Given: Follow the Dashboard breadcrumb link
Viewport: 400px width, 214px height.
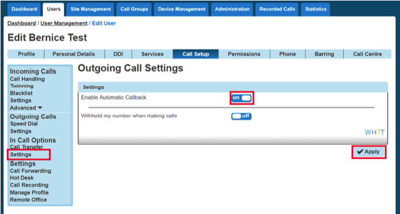Looking at the screenshot, I should coord(22,23).
